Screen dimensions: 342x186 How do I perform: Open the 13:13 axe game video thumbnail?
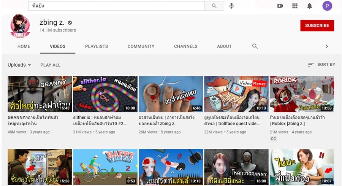click(171, 167)
